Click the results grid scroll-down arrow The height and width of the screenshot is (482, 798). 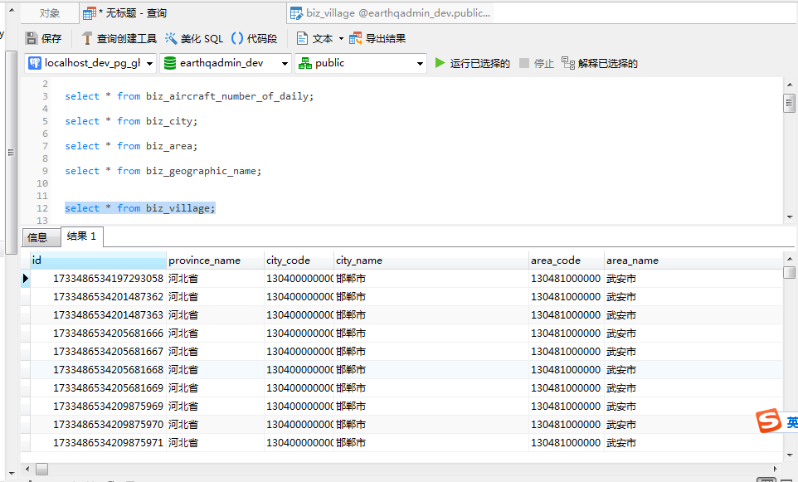point(790,455)
